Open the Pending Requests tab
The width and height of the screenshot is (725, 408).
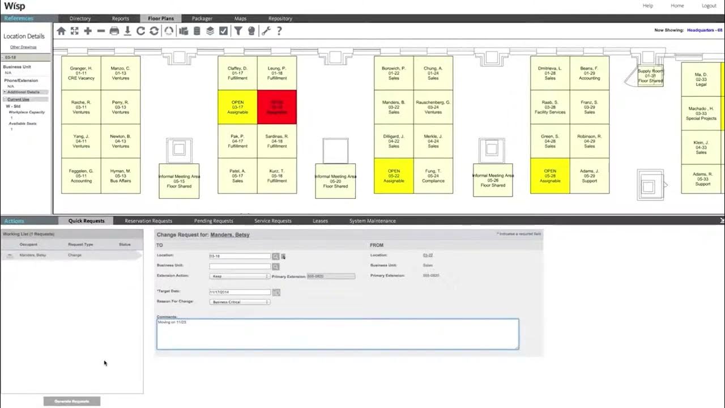tap(214, 221)
